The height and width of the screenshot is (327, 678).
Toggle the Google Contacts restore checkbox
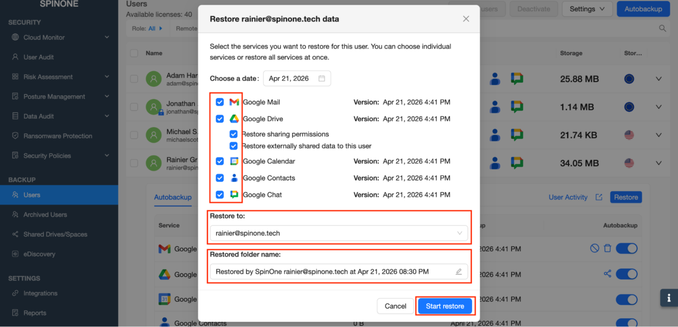[x=220, y=178]
